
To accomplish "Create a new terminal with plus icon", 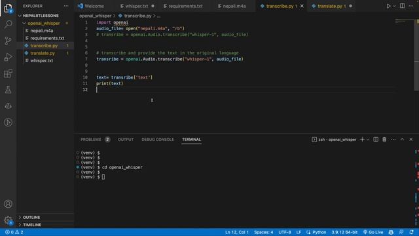I will pyautogui.click(x=362, y=140).
